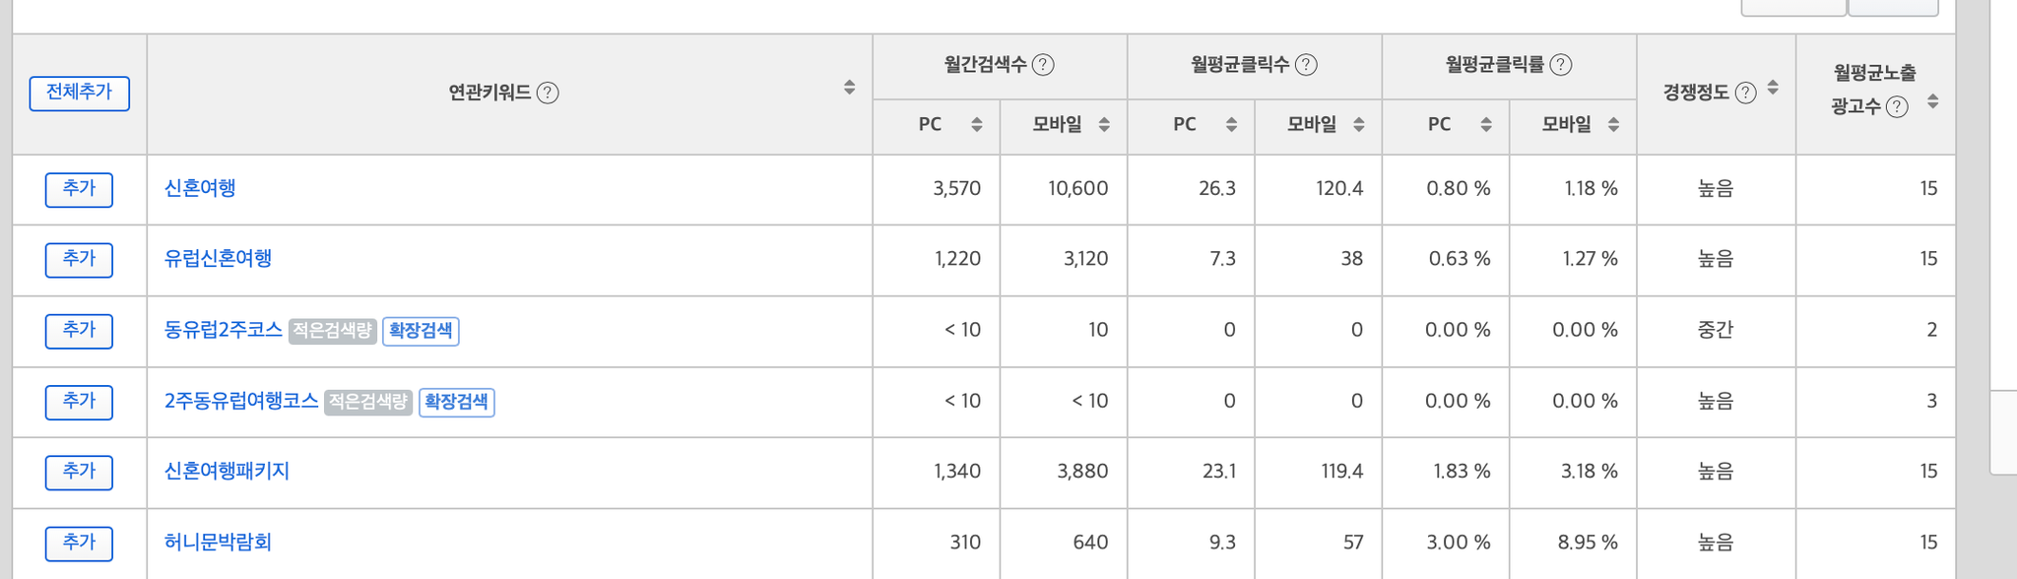
Task: Sort by 월평균노출 광고수 arrows
Action: [x=1932, y=101]
